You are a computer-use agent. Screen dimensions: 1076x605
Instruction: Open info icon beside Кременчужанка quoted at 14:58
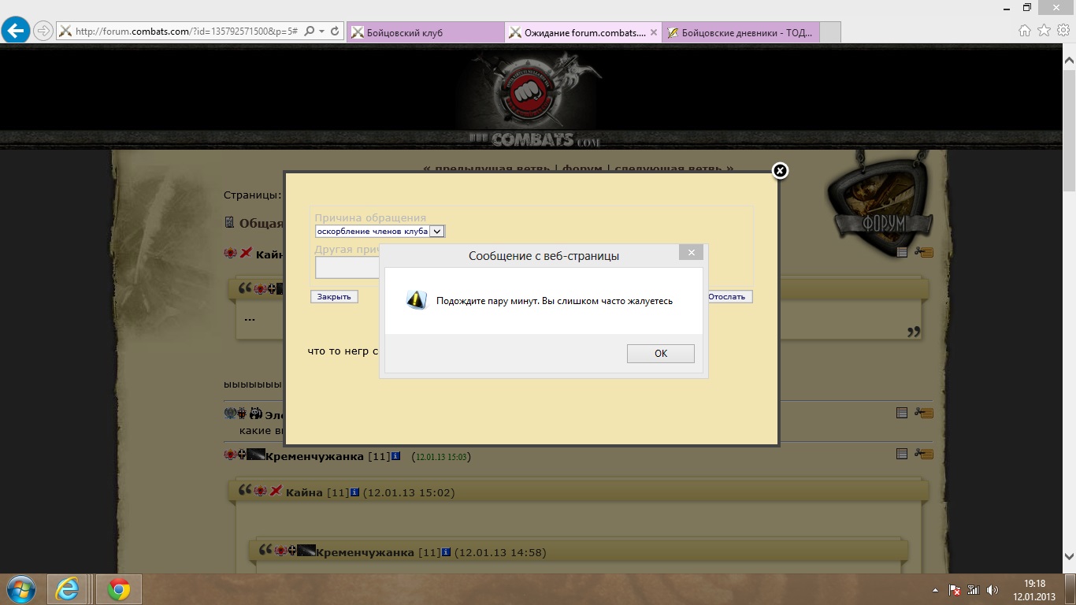click(x=446, y=551)
